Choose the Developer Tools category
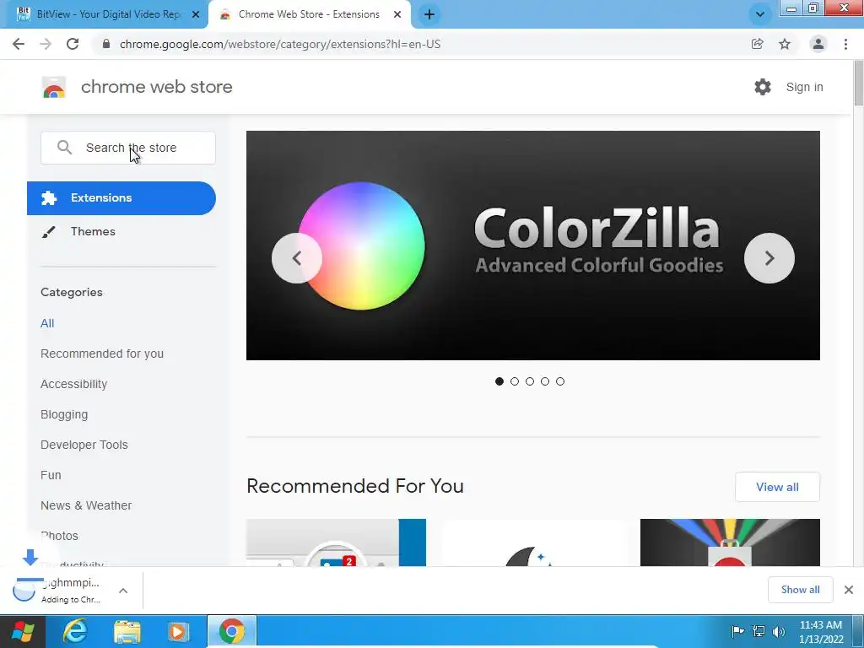Screen dimensions: 864x648 pyautogui.click(x=84, y=445)
